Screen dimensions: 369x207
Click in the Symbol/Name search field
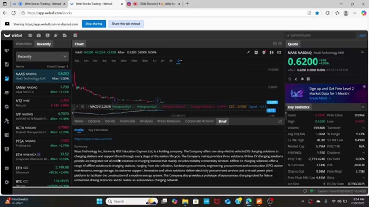tap(320, 35)
